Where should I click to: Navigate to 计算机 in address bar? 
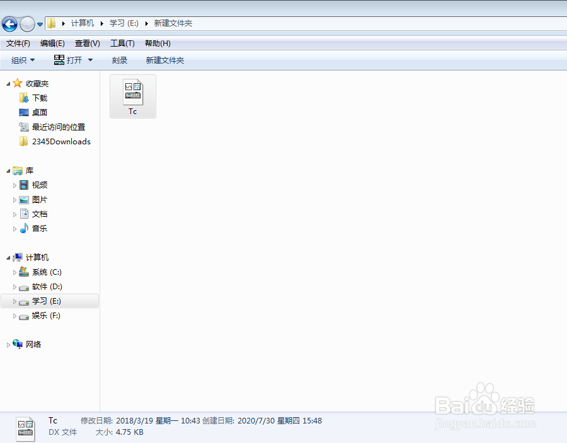tap(83, 23)
